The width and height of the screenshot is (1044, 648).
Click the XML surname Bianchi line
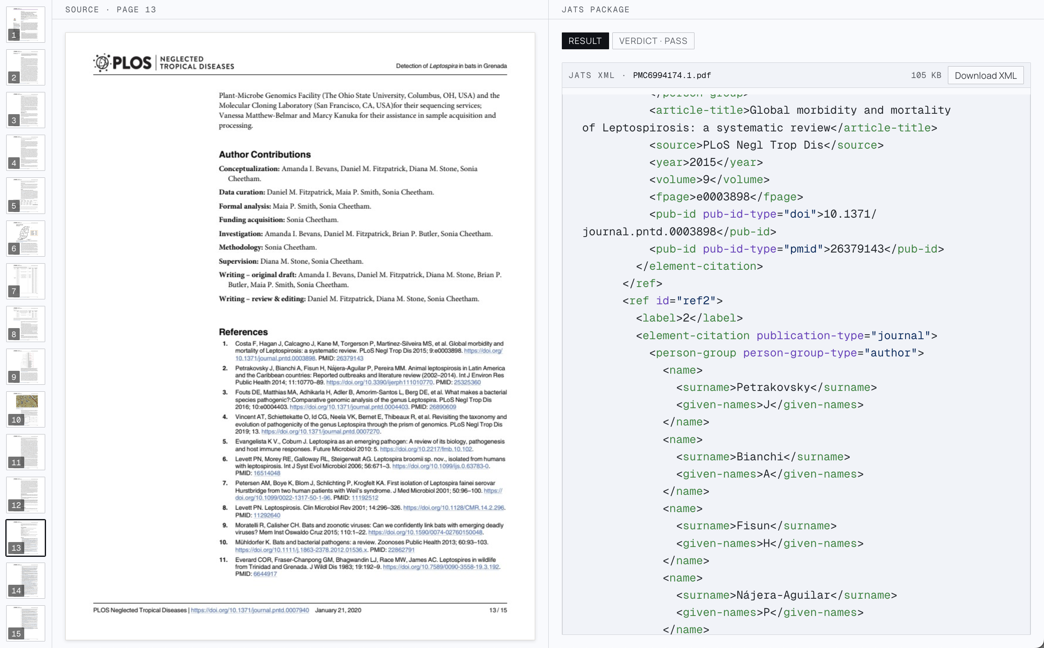(x=763, y=456)
